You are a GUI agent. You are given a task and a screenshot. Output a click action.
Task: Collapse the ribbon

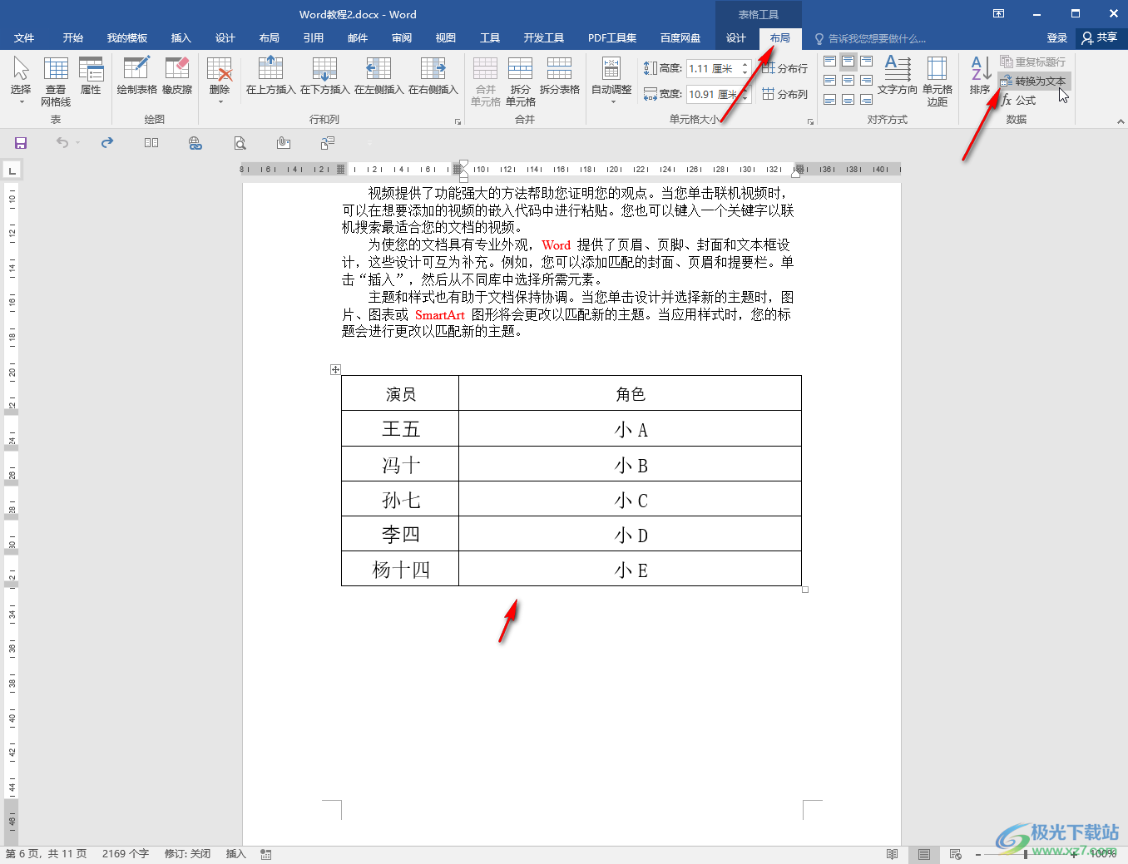pos(1121,121)
